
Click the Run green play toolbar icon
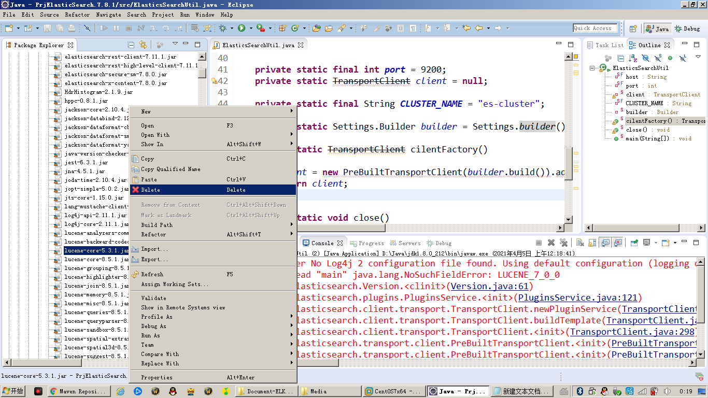pos(242,28)
